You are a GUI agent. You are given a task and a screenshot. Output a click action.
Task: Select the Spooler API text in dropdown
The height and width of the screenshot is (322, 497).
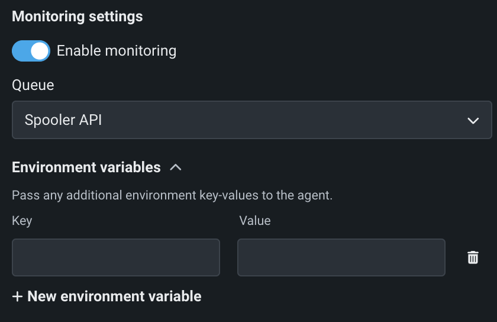pos(63,120)
